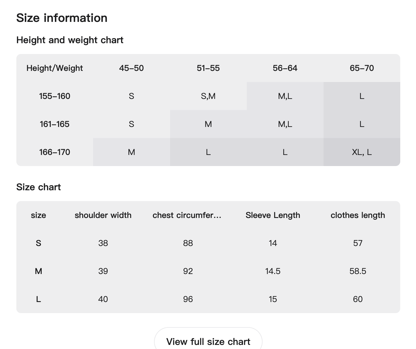Select the Height and weight chart heading
The image size is (416, 349).
(70, 40)
